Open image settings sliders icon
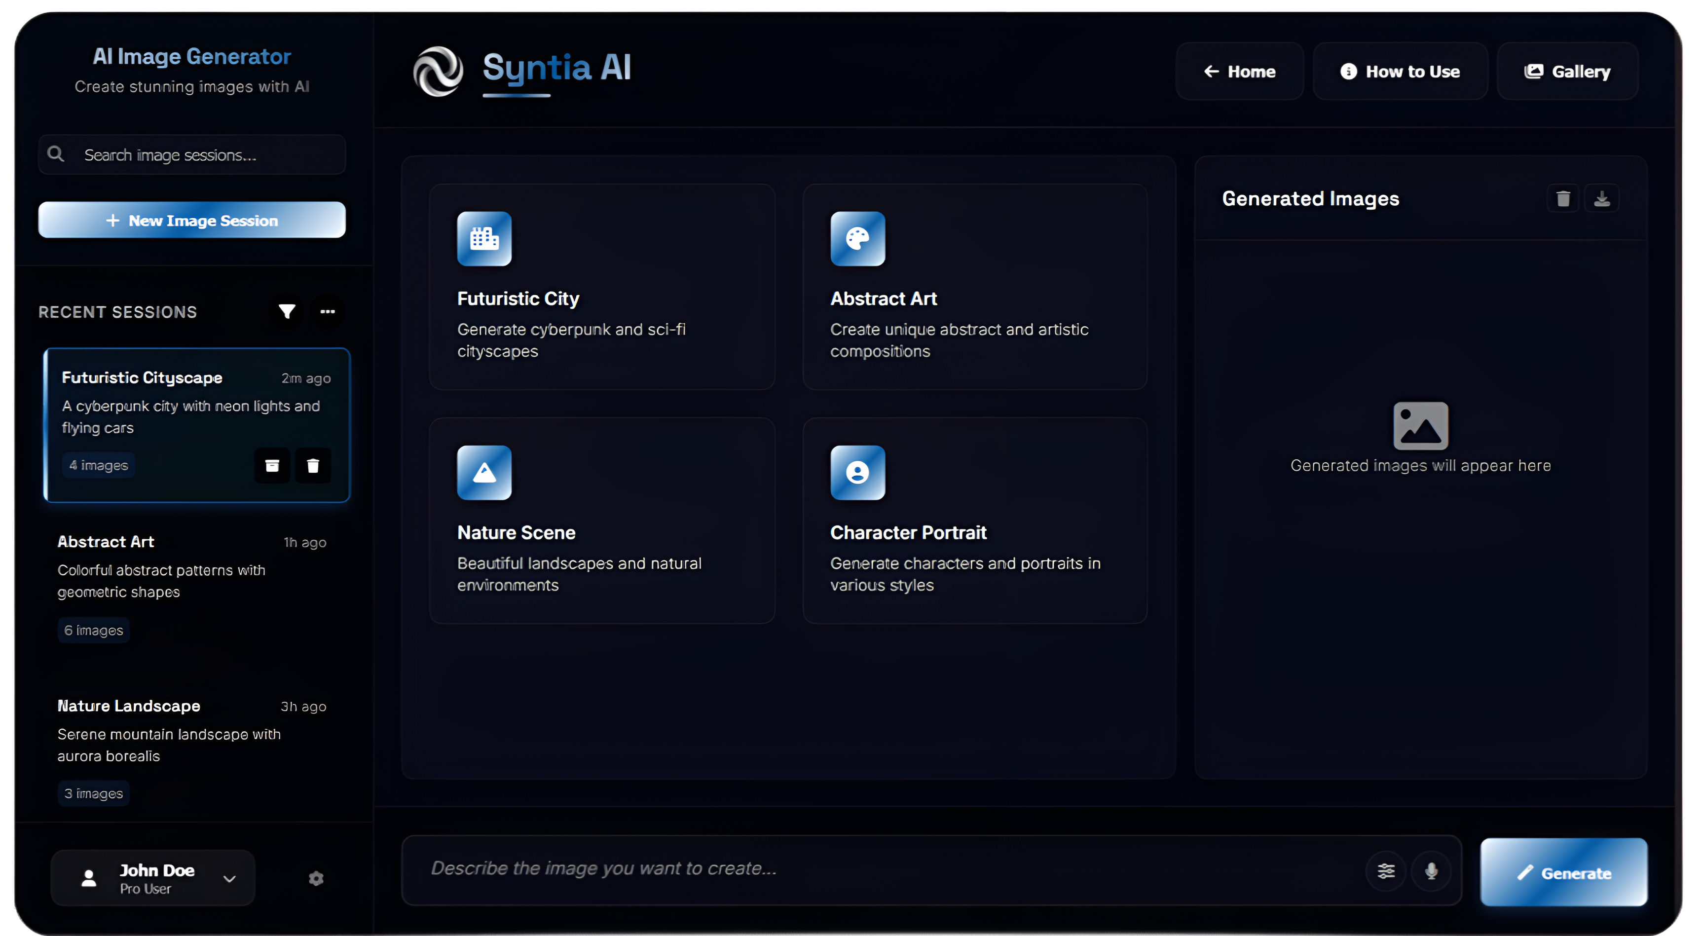 (1386, 871)
